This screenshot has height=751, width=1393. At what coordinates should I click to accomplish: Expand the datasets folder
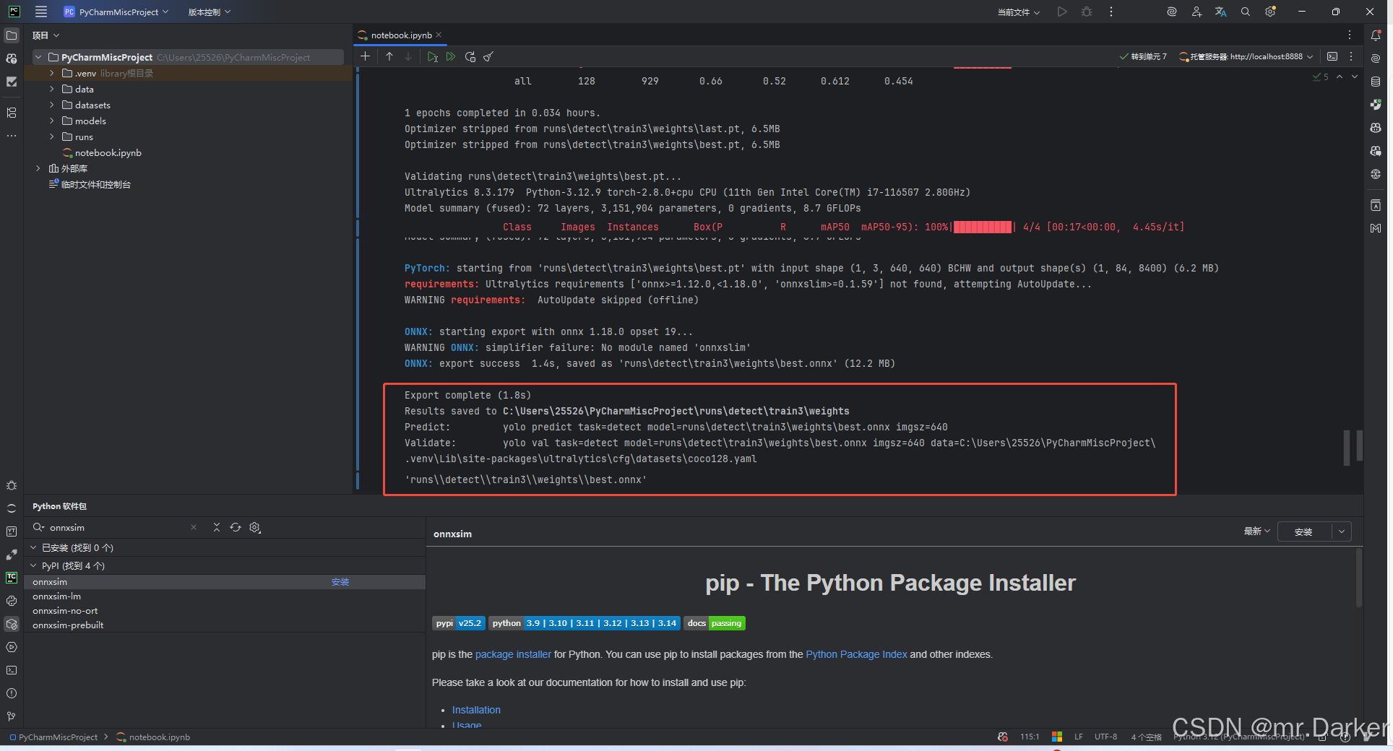[x=51, y=105]
